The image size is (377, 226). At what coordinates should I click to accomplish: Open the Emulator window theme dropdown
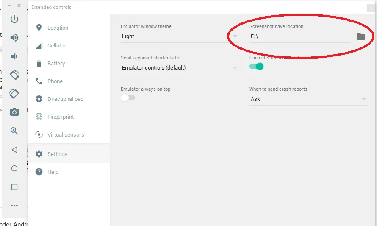pos(180,36)
